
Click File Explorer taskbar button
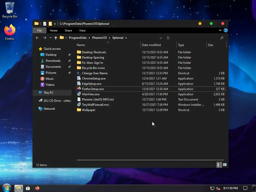point(18,188)
